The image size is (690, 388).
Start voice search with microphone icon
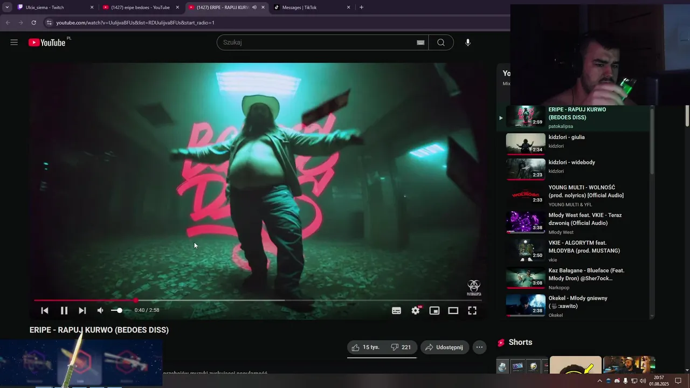click(x=468, y=43)
